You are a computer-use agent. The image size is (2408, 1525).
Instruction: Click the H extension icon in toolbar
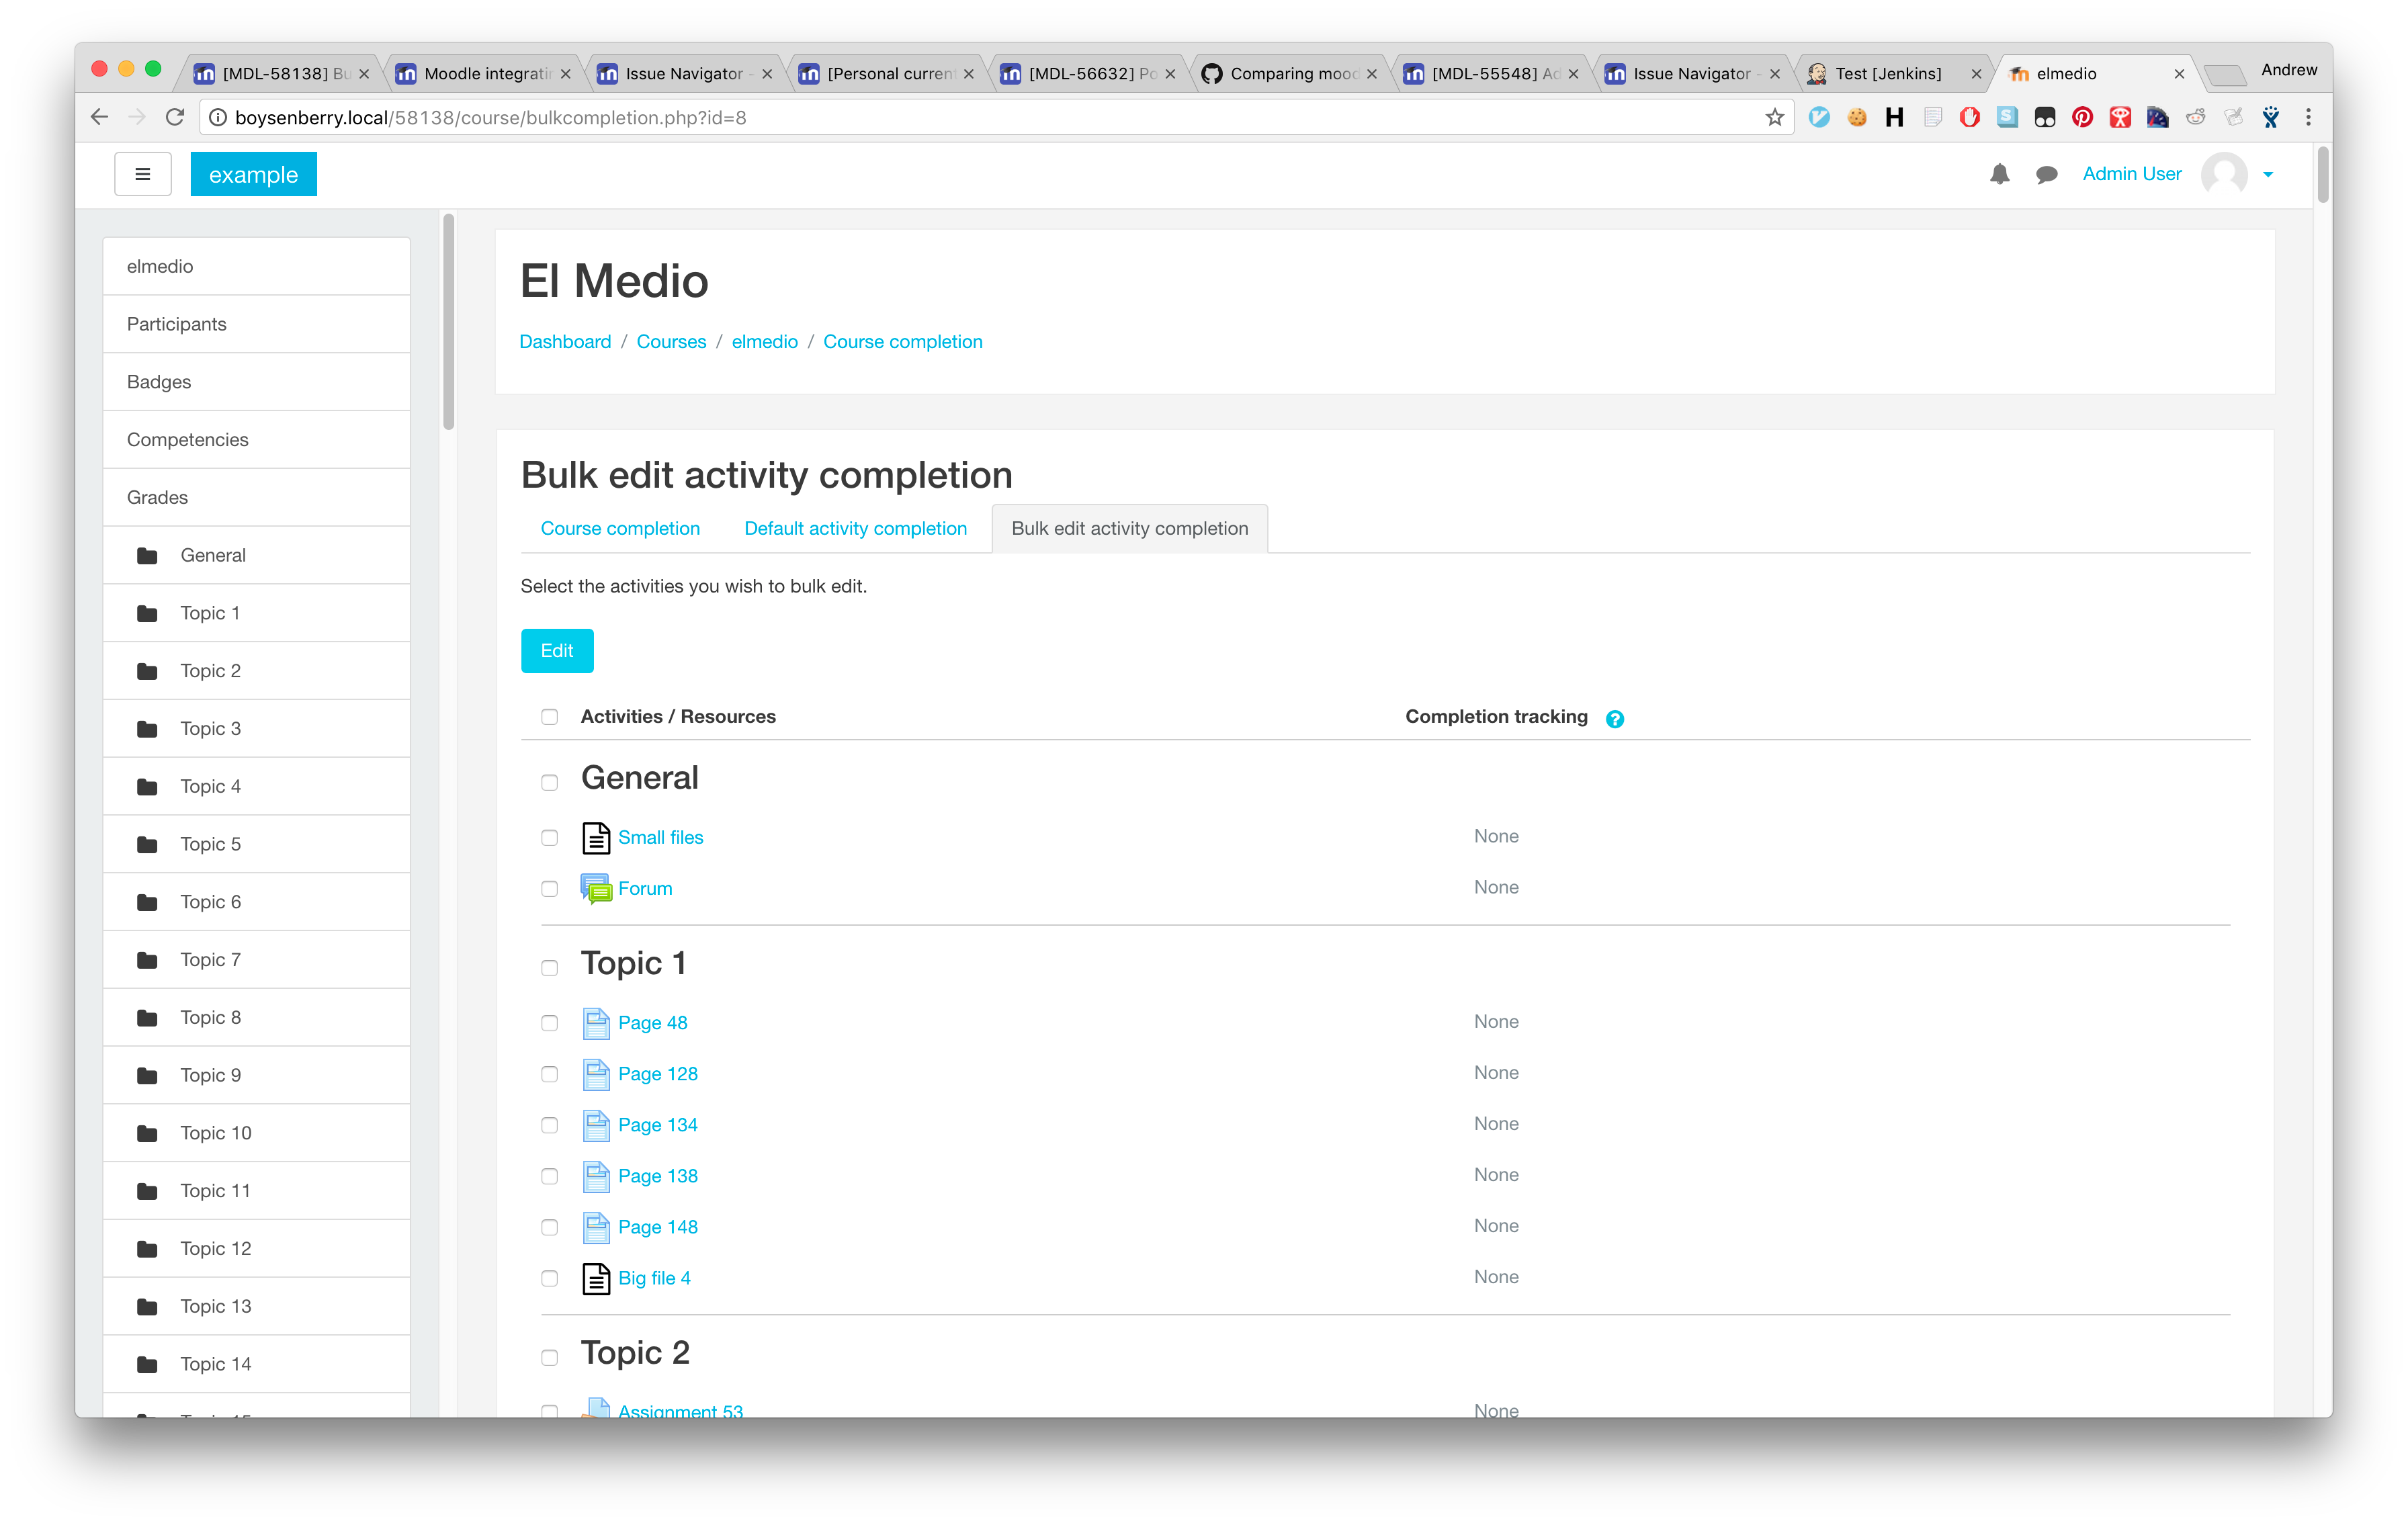[x=1894, y=117]
